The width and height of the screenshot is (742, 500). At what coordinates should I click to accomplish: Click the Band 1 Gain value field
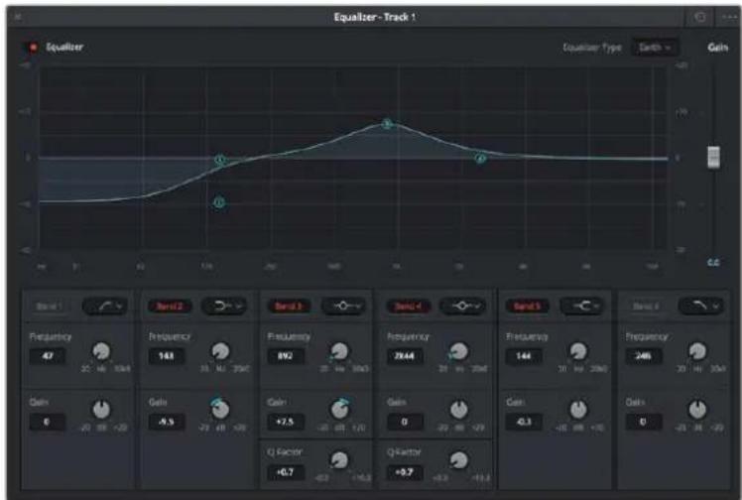48,422
